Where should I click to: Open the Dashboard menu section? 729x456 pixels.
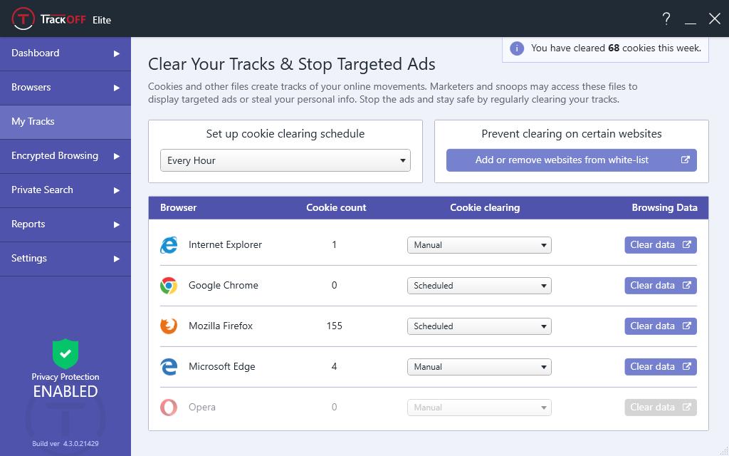[65, 53]
